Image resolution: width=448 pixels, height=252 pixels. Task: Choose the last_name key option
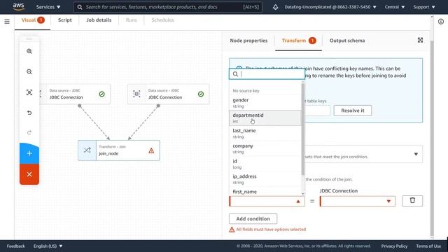pyautogui.click(x=265, y=134)
